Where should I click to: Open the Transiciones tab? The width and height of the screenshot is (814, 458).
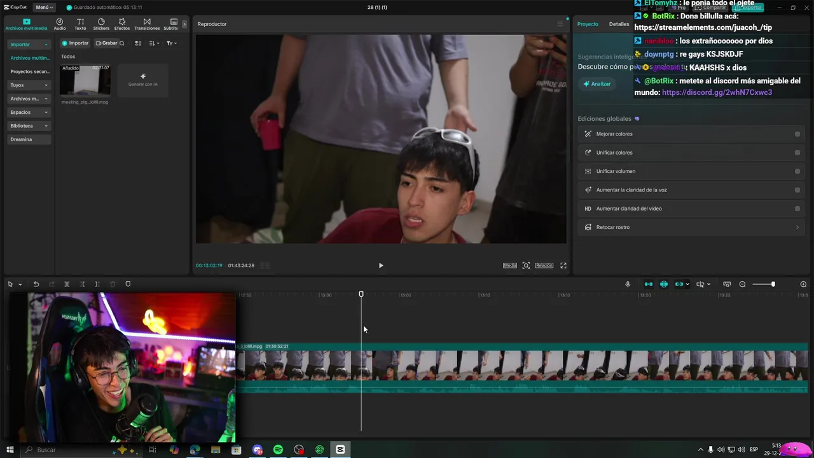147,24
